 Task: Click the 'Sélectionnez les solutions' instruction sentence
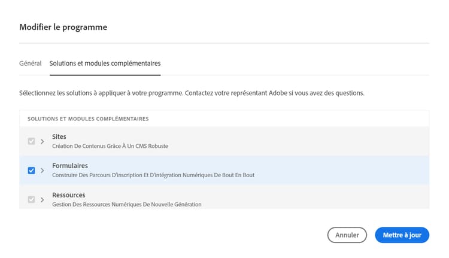(100, 93)
